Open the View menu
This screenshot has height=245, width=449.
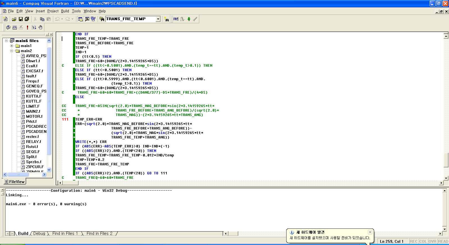(x=29, y=11)
